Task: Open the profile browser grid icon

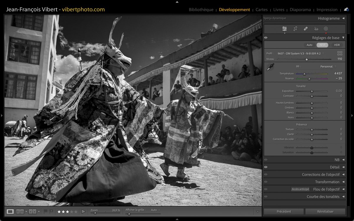Action: pos(340,53)
